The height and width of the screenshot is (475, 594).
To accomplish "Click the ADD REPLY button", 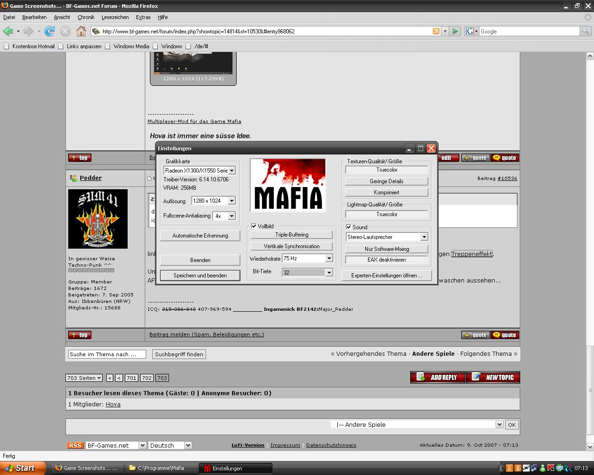I will (x=438, y=377).
